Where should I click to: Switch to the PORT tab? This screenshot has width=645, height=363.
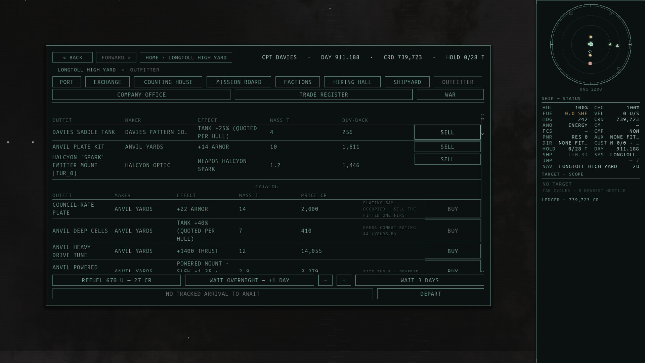pyautogui.click(x=67, y=82)
